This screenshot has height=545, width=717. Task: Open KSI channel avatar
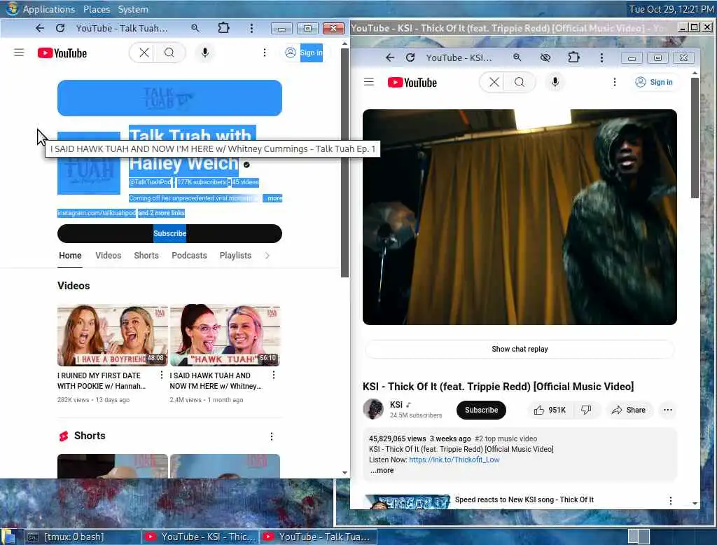coord(373,409)
